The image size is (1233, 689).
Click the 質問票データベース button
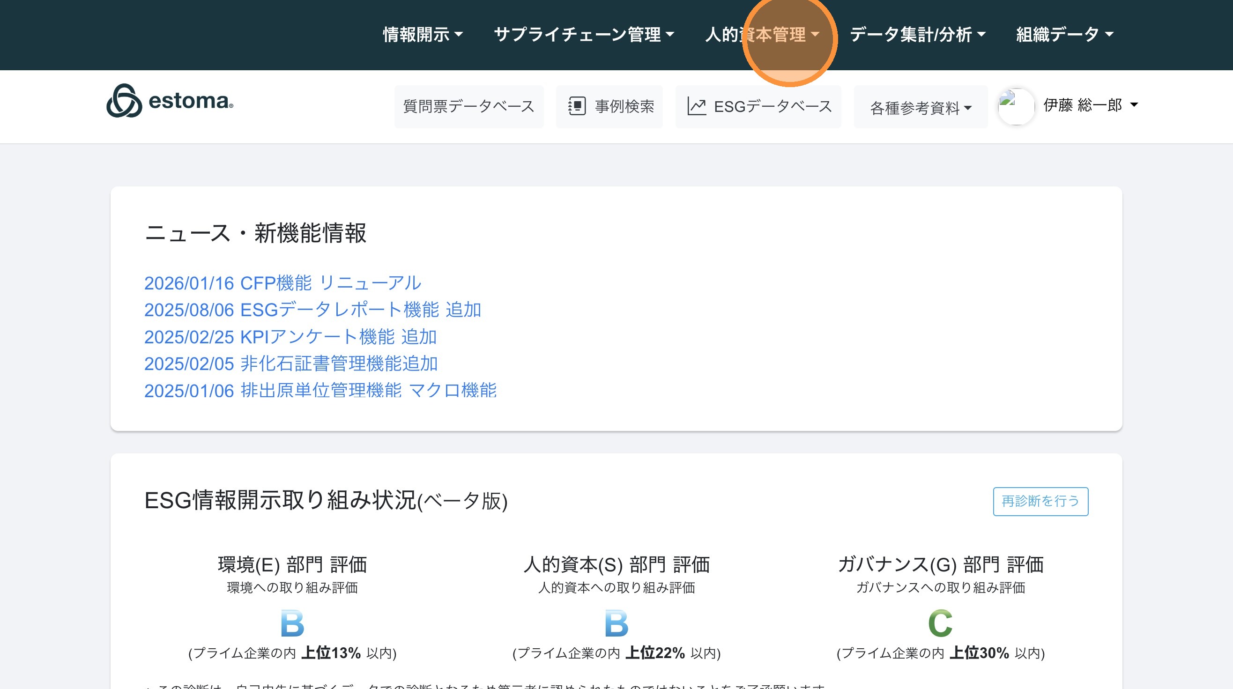coord(468,106)
